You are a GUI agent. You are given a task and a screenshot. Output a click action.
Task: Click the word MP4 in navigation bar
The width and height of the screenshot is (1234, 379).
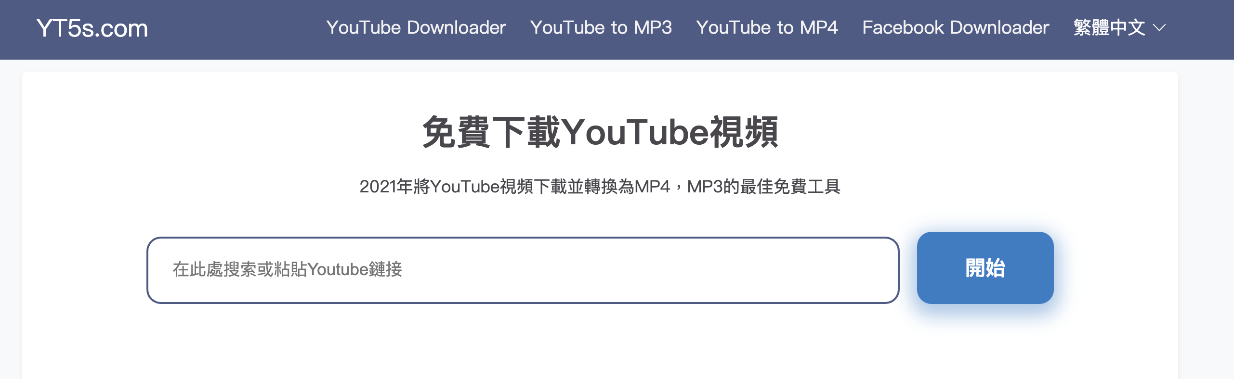(x=819, y=27)
